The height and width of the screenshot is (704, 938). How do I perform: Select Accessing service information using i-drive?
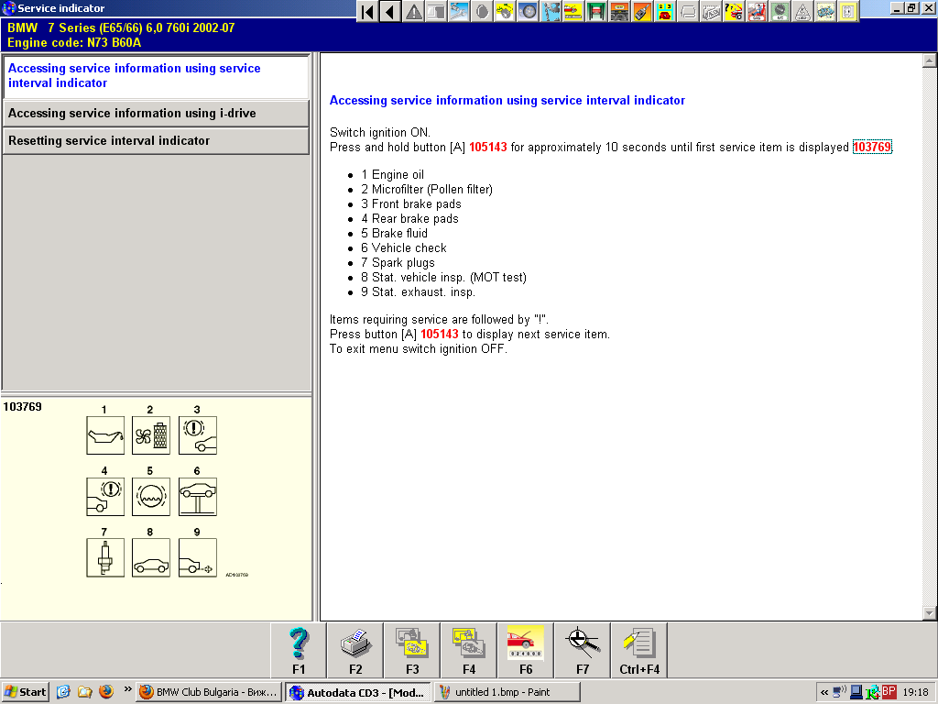pos(156,113)
